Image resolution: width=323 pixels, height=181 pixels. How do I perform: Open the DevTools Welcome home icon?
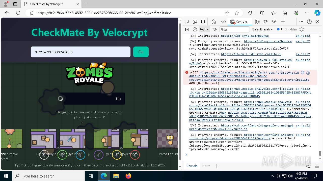(214, 22)
